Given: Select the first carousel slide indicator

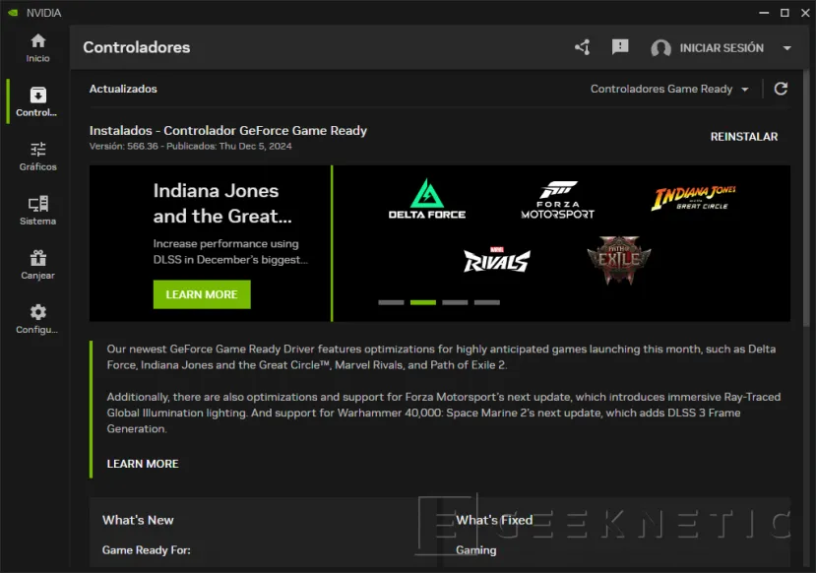Looking at the screenshot, I should tap(391, 302).
